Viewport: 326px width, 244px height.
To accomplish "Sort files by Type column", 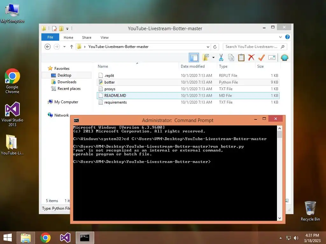I will tap(236, 66).
